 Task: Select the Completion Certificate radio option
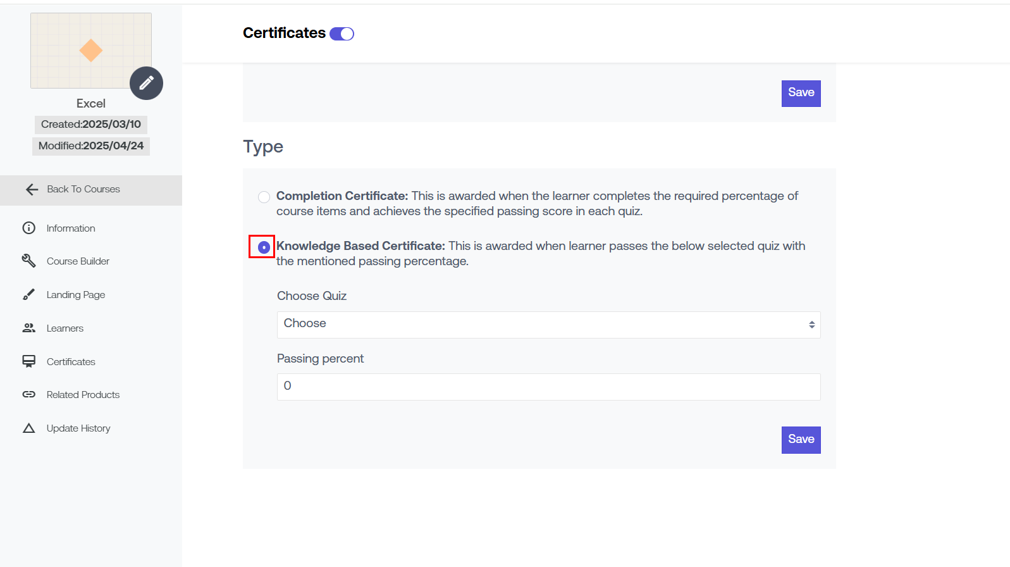264,197
